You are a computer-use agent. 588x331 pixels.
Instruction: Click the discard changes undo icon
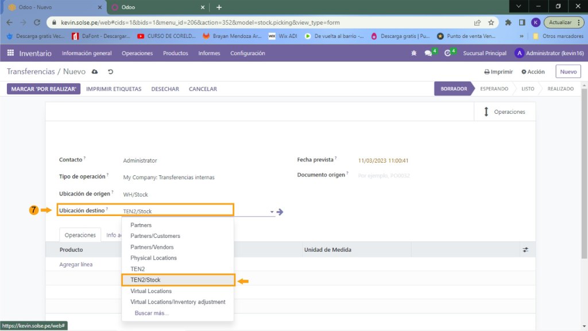click(x=110, y=72)
